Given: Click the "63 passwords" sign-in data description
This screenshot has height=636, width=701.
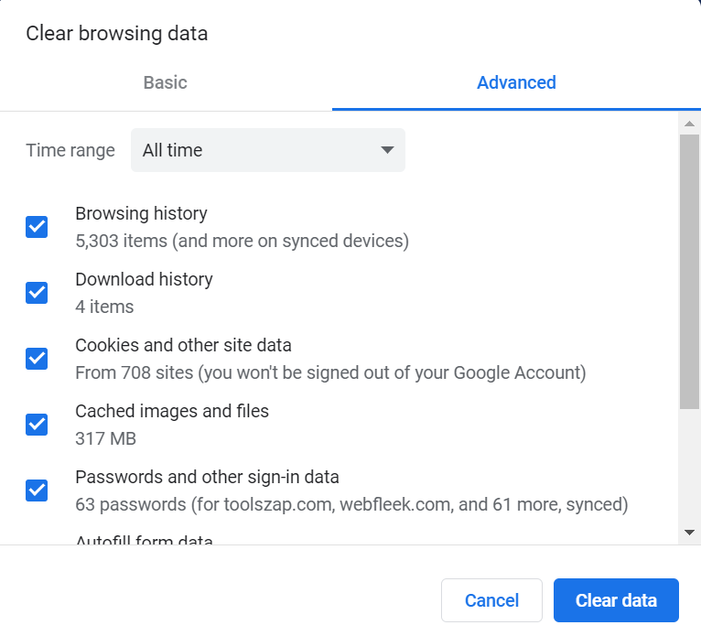Looking at the screenshot, I should 351,504.
